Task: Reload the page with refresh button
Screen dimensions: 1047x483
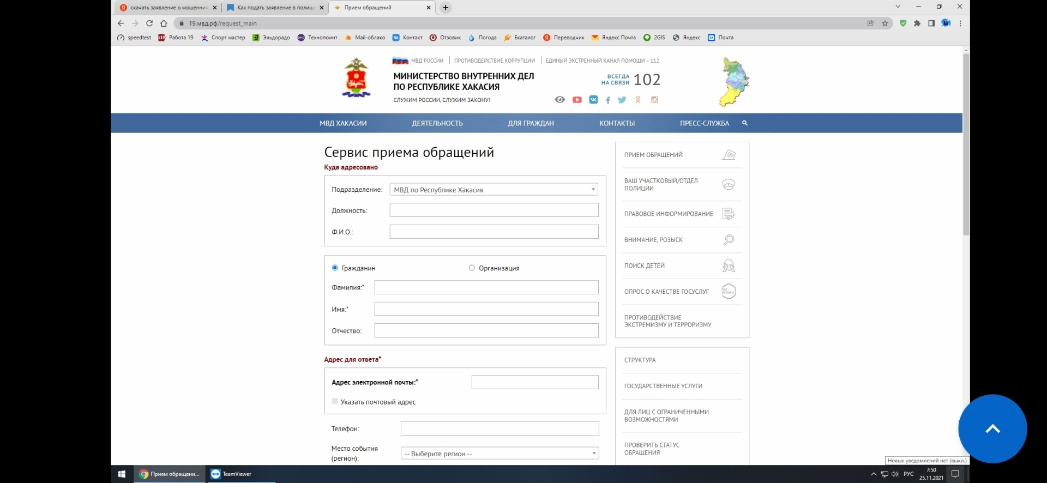Action: (x=149, y=23)
